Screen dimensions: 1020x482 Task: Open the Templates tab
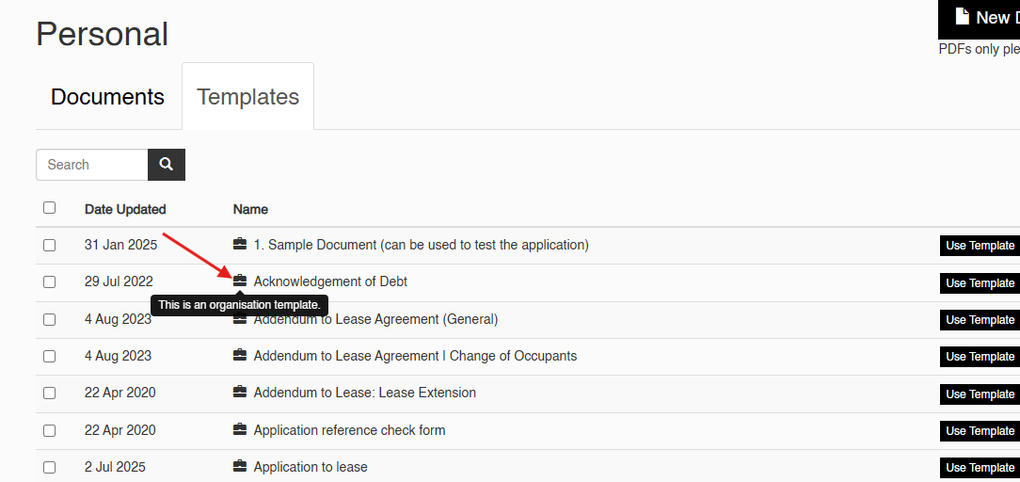coord(247,97)
